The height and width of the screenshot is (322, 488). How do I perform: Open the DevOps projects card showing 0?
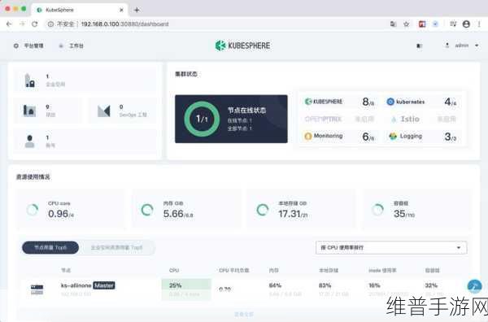tap(122, 111)
